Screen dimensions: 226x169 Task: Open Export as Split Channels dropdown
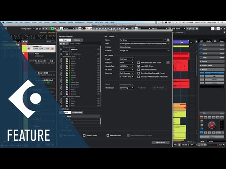coord(127,73)
